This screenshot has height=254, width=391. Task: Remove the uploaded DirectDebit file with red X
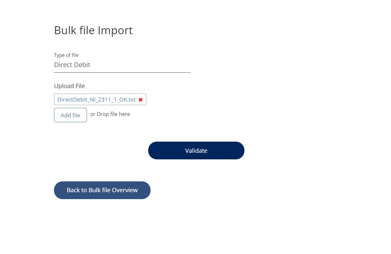141,100
